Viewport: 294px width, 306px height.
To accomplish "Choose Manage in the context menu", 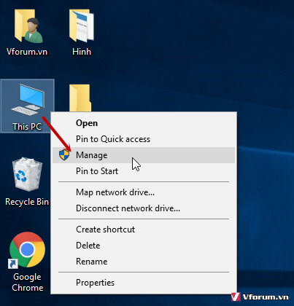I will point(144,155).
